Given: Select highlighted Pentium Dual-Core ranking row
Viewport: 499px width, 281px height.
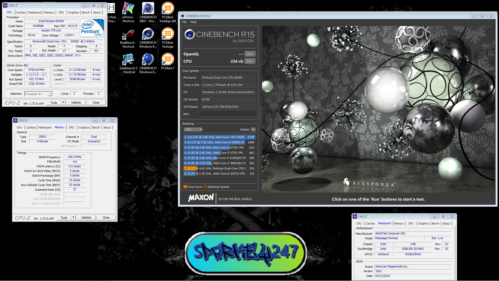Looking at the screenshot, I should (x=219, y=168).
